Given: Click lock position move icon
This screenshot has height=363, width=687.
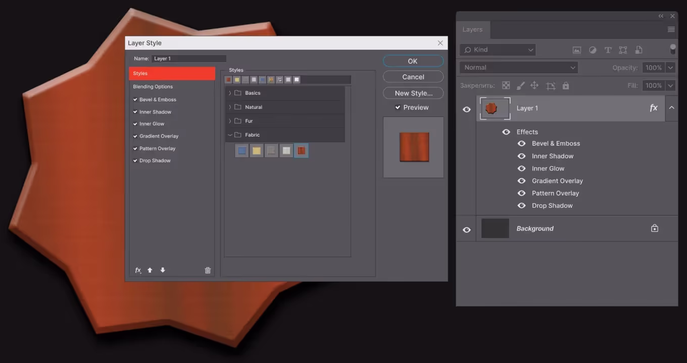Looking at the screenshot, I should click(x=534, y=86).
